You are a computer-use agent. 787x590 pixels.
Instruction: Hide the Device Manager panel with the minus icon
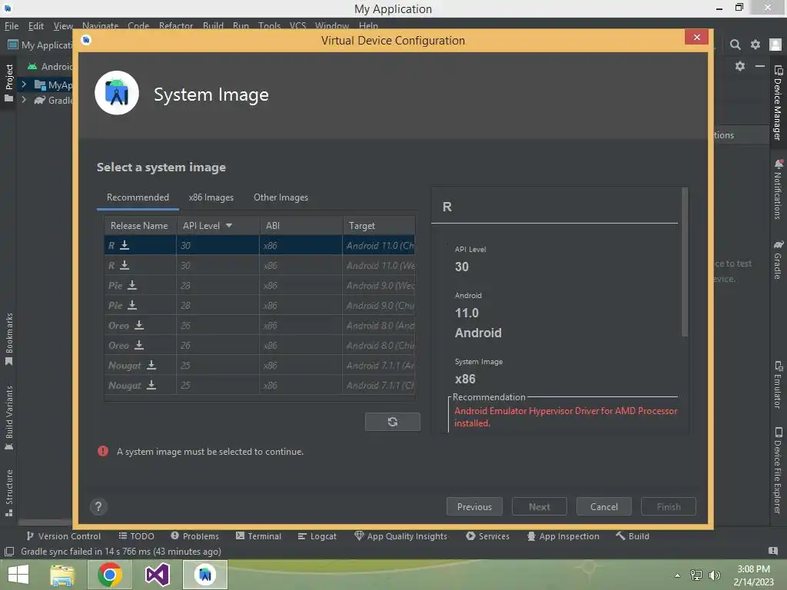[x=760, y=66]
